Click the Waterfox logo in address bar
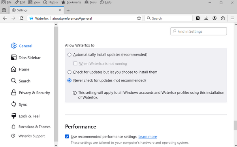The height and width of the screenshot is (147, 237). click(x=31, y=18)
